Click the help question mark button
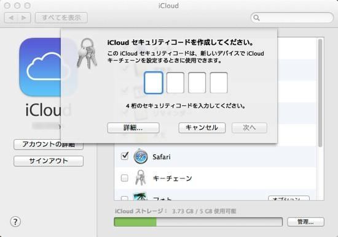Screen dimensions: 338x237 point(15,222)
